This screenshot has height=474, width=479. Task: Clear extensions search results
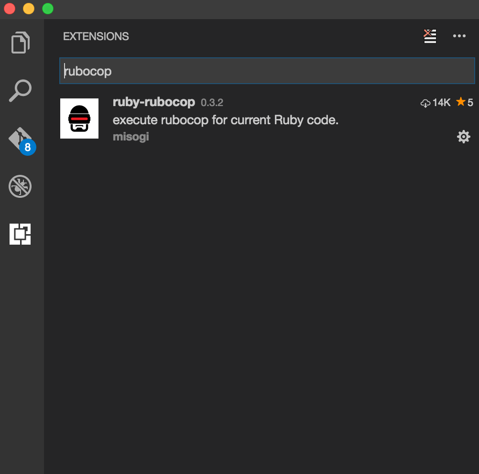click(430, 36)
